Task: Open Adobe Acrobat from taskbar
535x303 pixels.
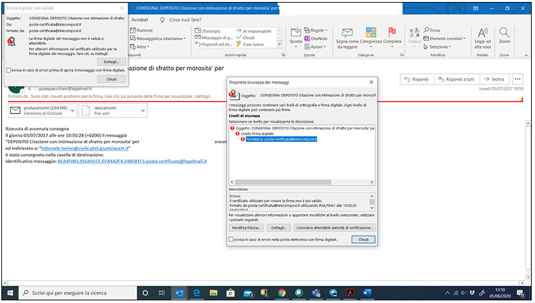Action: (350, 293)
